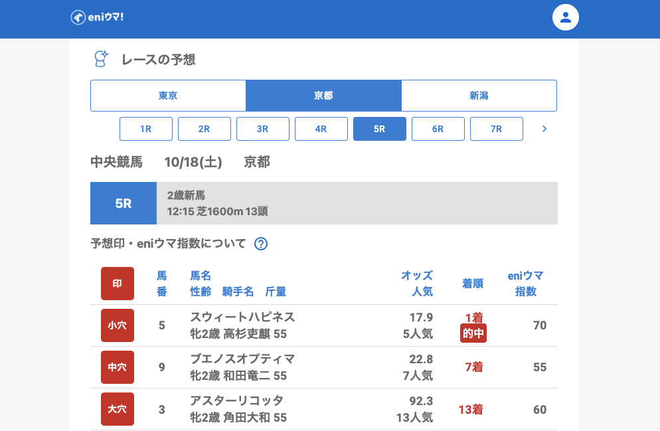
Task: Click the 中穴 mark badge
Action: 118,367
